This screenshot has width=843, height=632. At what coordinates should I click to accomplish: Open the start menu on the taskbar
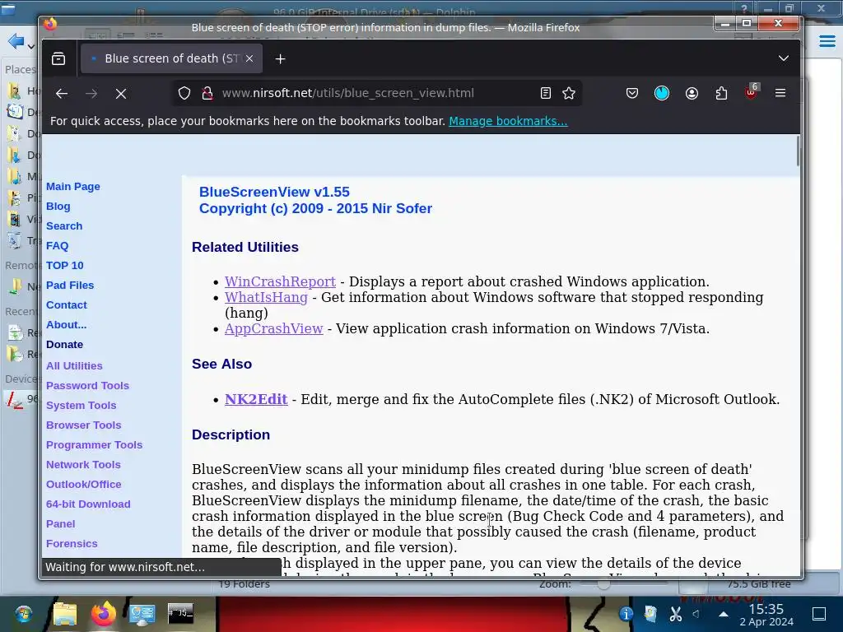(23, 614)
